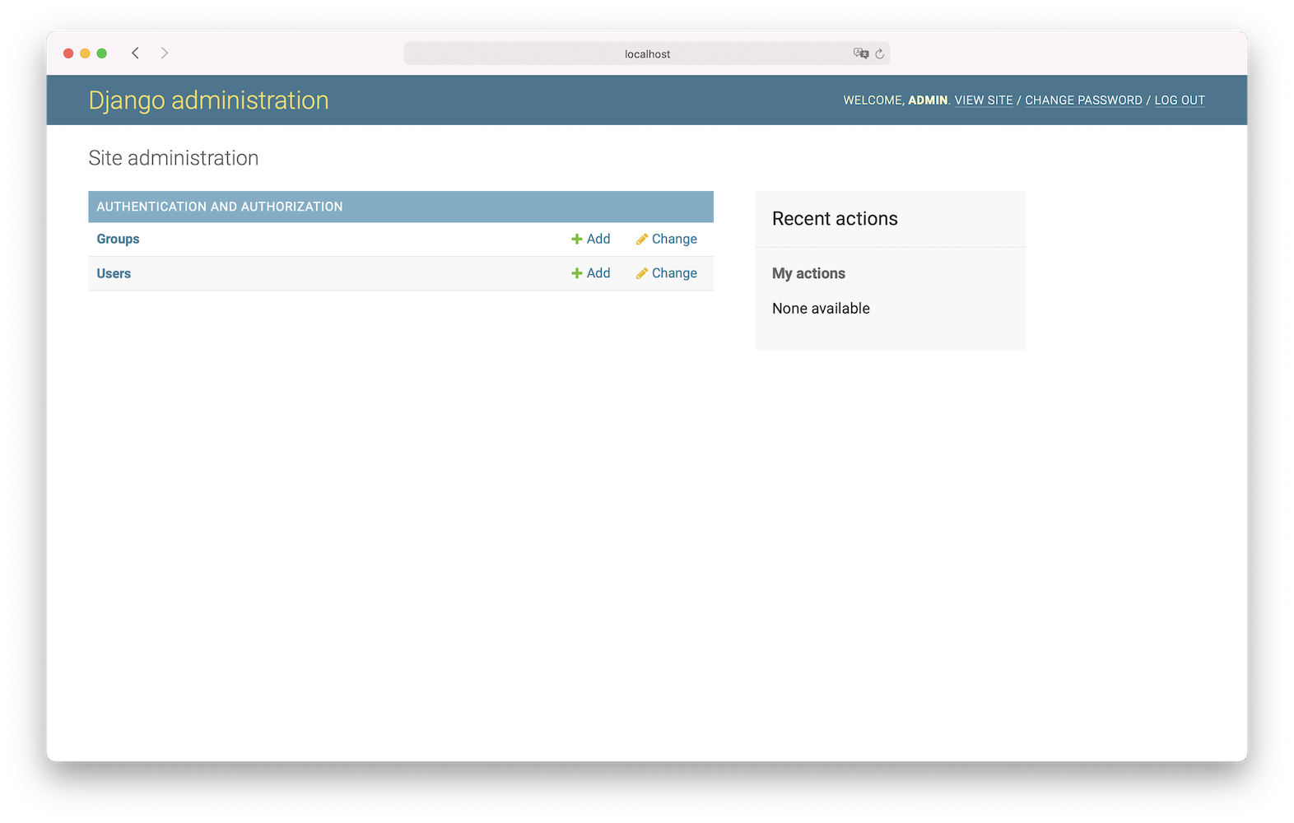This screenshot has width=1294, height=823.
Task: Click the pencil icon in Groups row
Action: (642, 239)
